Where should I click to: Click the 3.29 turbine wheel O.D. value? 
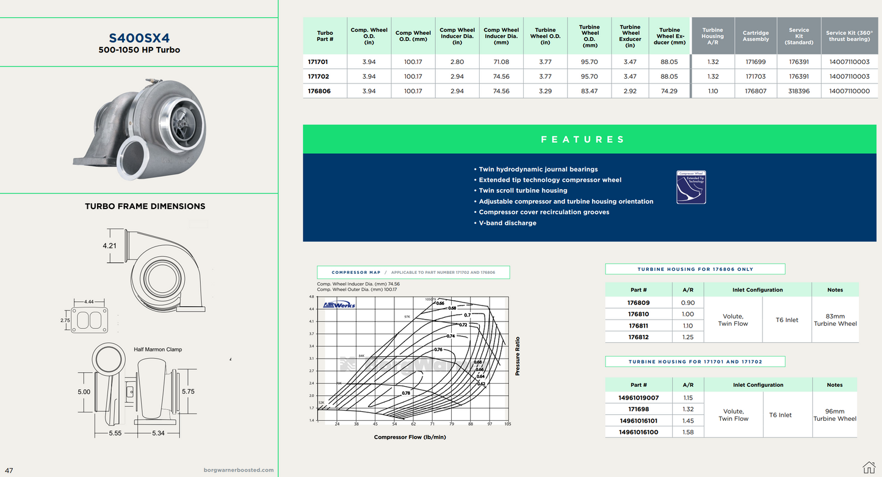545,91
